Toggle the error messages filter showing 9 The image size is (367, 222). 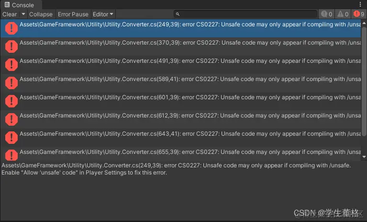(x=359, y=14)
